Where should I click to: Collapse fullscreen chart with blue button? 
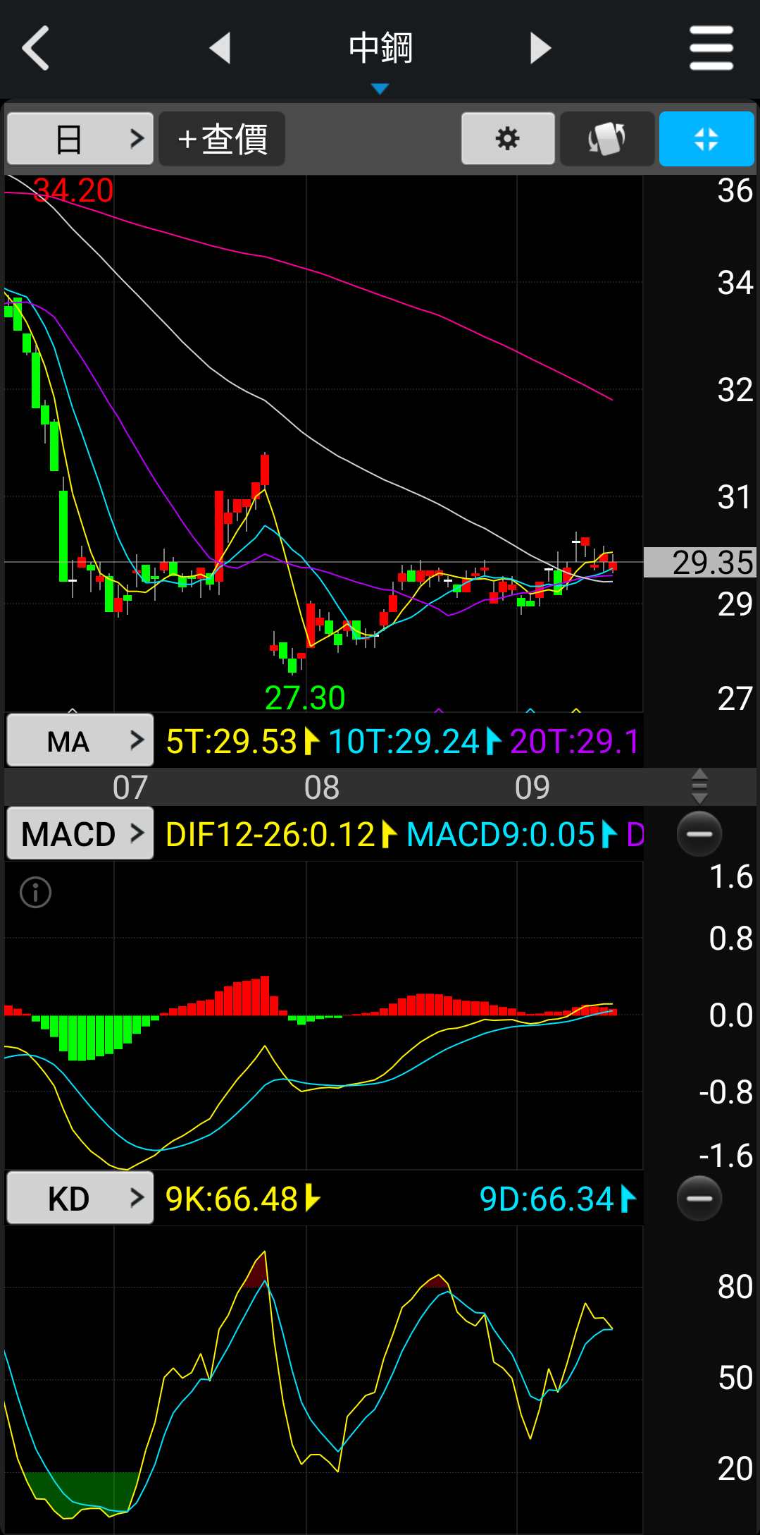point(706,139)
